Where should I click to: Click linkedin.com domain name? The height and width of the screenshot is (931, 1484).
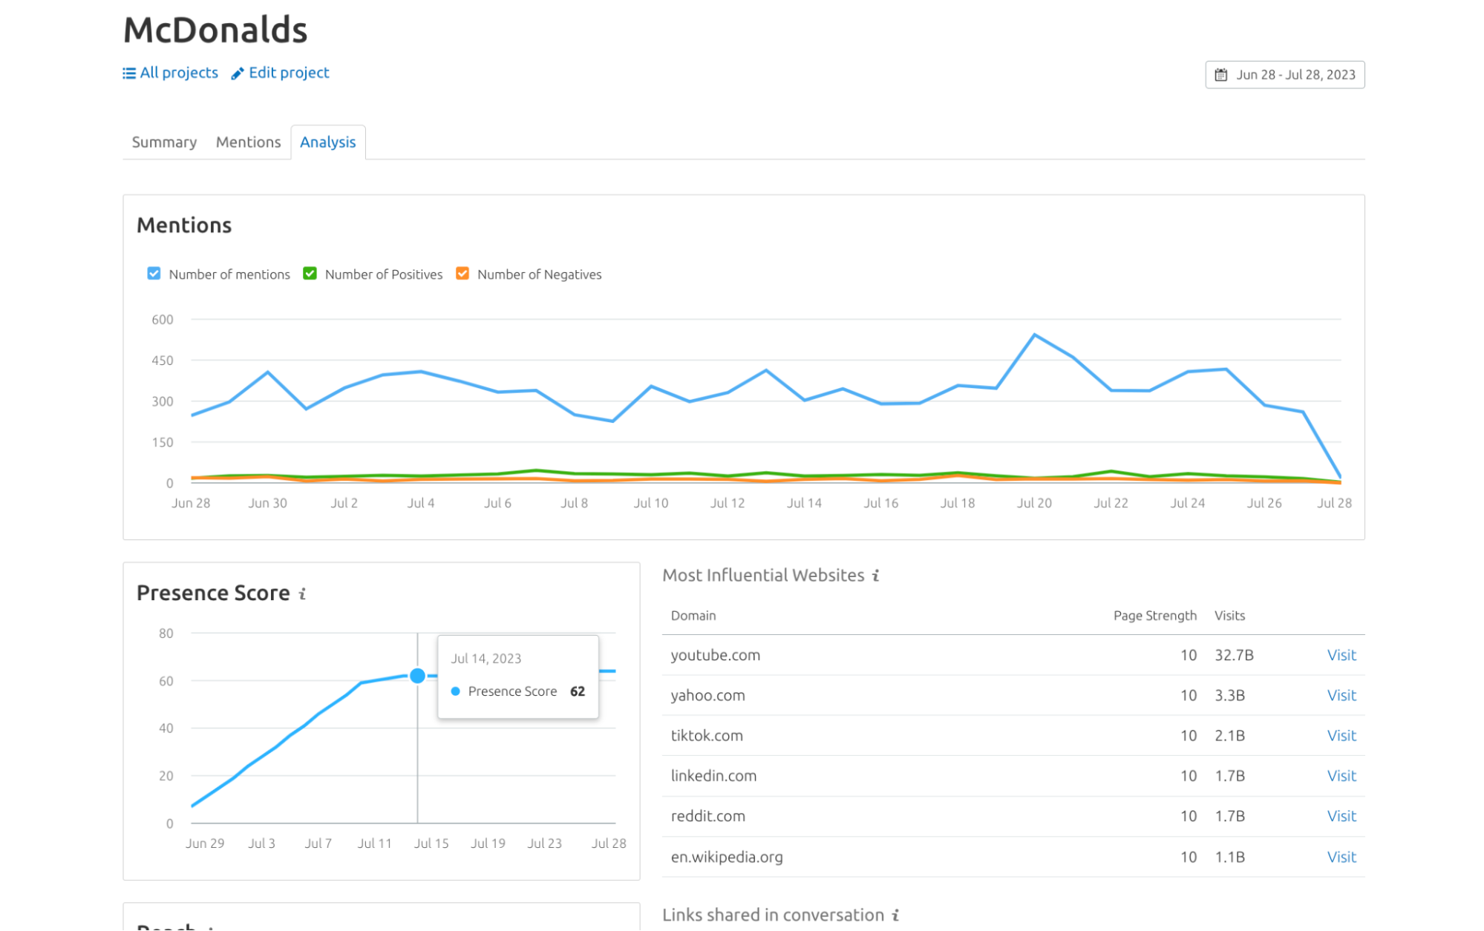click(x=713, y=776)
